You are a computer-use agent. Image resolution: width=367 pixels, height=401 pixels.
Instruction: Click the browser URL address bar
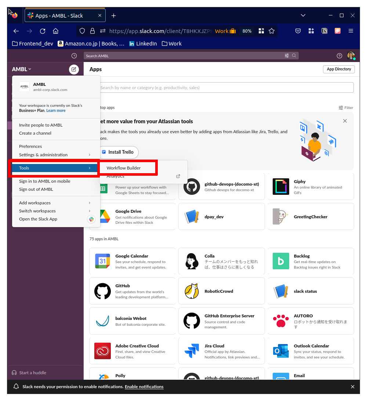point(160,31)
